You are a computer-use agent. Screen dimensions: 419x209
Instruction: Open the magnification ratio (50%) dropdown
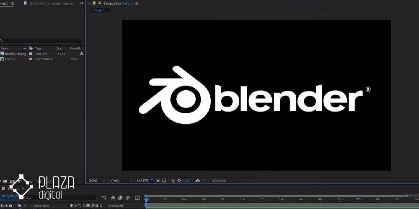tap(96, 181)
